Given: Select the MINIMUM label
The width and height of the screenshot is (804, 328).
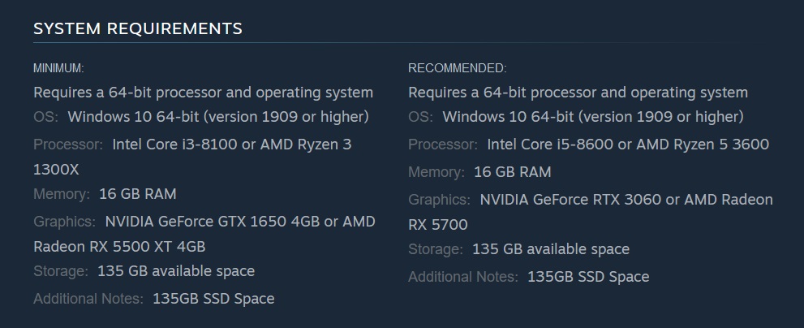Looking at the screenshot, I should (58, 67).
